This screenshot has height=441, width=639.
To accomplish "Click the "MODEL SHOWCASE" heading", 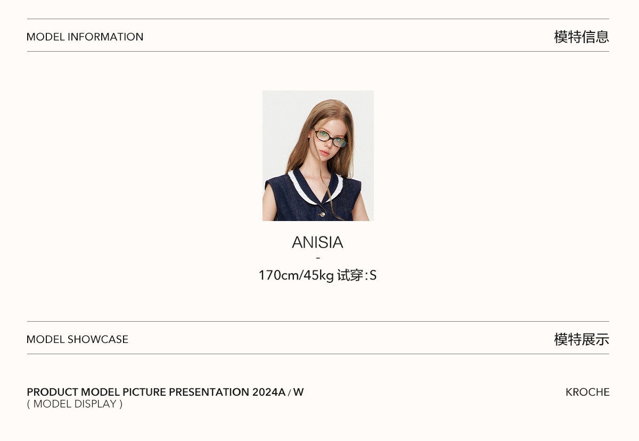I will (x=77, y=339).
